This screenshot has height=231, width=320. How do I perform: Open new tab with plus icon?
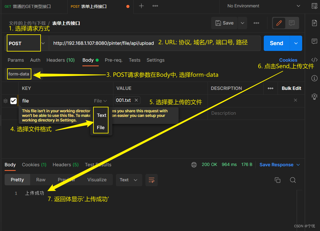141,6
